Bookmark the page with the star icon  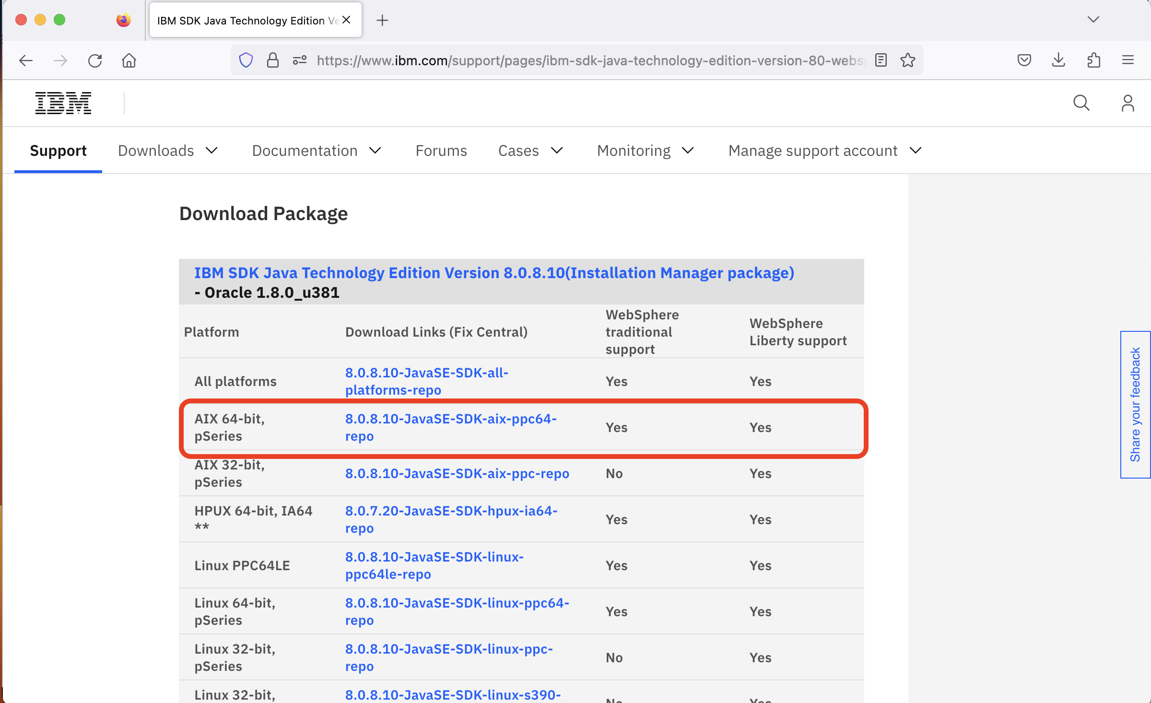pos(907,60)
